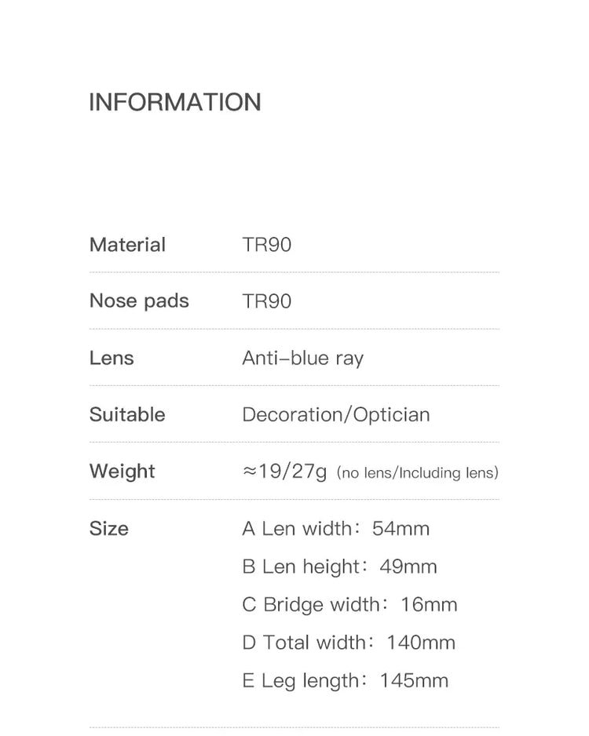Click the TR90 value beside Nose pads
Image resolution: width=589 pixels, height=736 pixels.
266,301
